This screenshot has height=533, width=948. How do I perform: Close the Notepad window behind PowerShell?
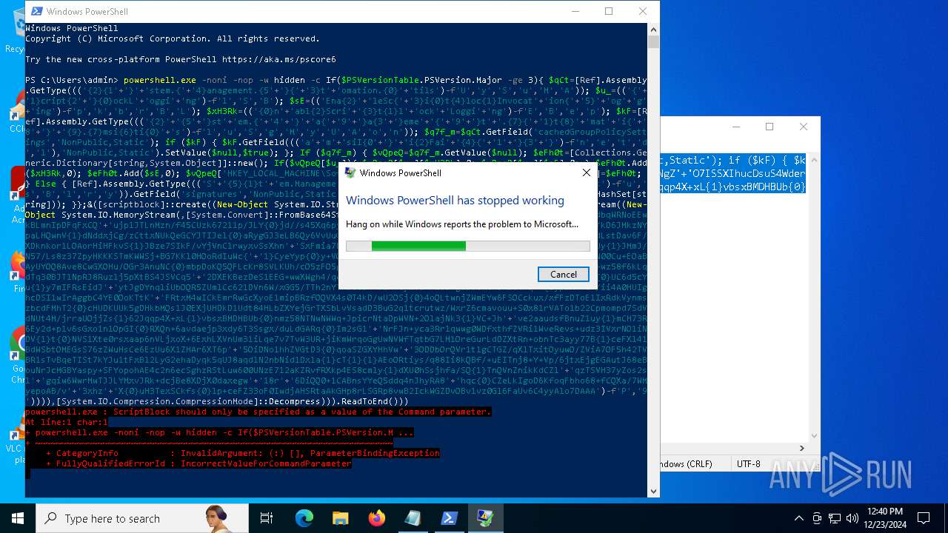point(804,127)
